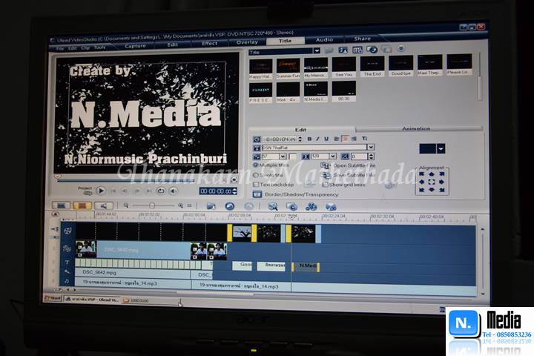Open the font face dropdown
The width and height of the screenshot is (534, 356).
pos(371,147)
